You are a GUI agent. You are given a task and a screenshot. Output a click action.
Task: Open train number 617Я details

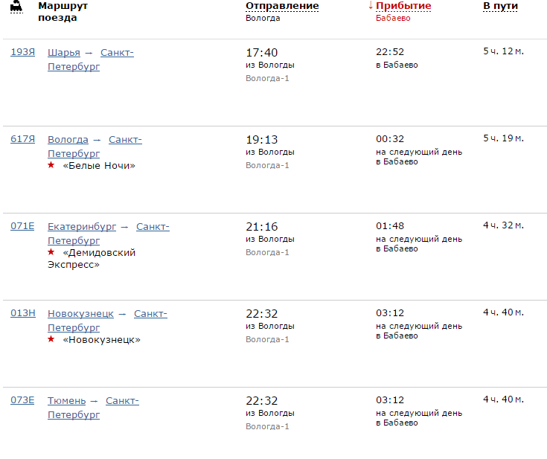(x=22, y=139)
